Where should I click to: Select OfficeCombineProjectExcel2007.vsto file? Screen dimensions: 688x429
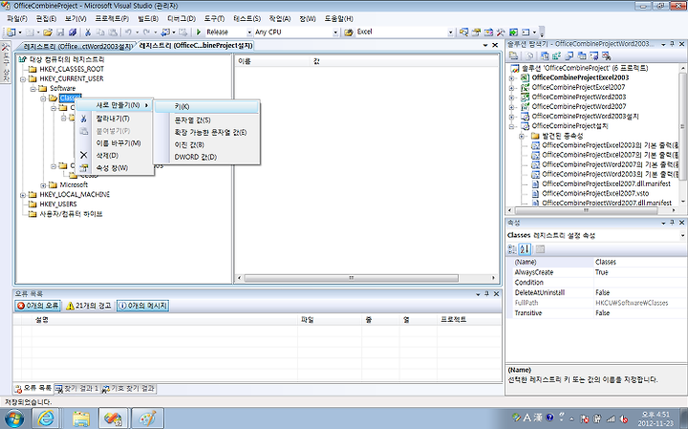[x=595, y=193]
